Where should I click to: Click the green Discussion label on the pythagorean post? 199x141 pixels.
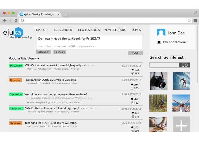pos(16,94)
